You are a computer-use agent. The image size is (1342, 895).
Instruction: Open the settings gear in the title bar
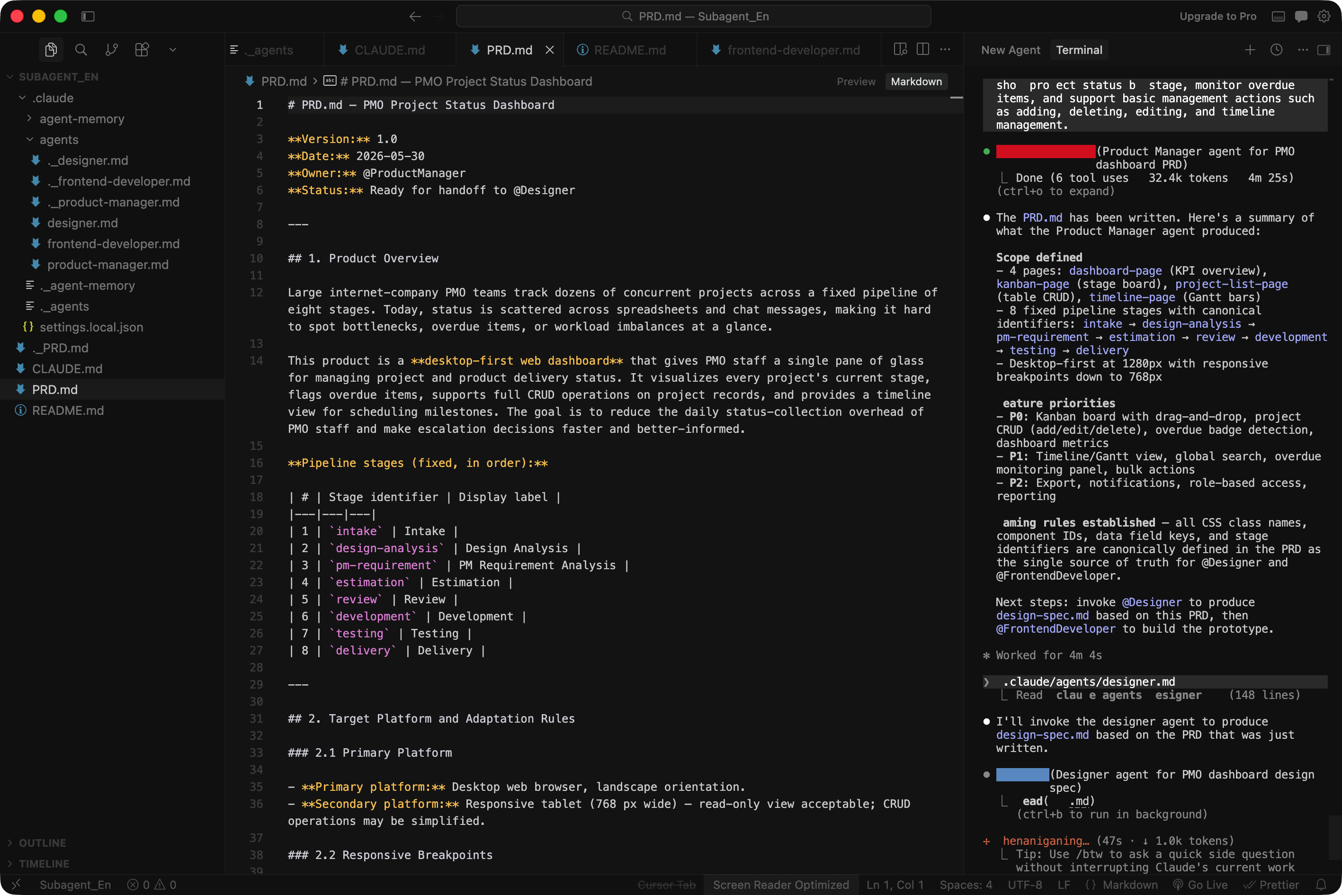tap(1324, 17)
